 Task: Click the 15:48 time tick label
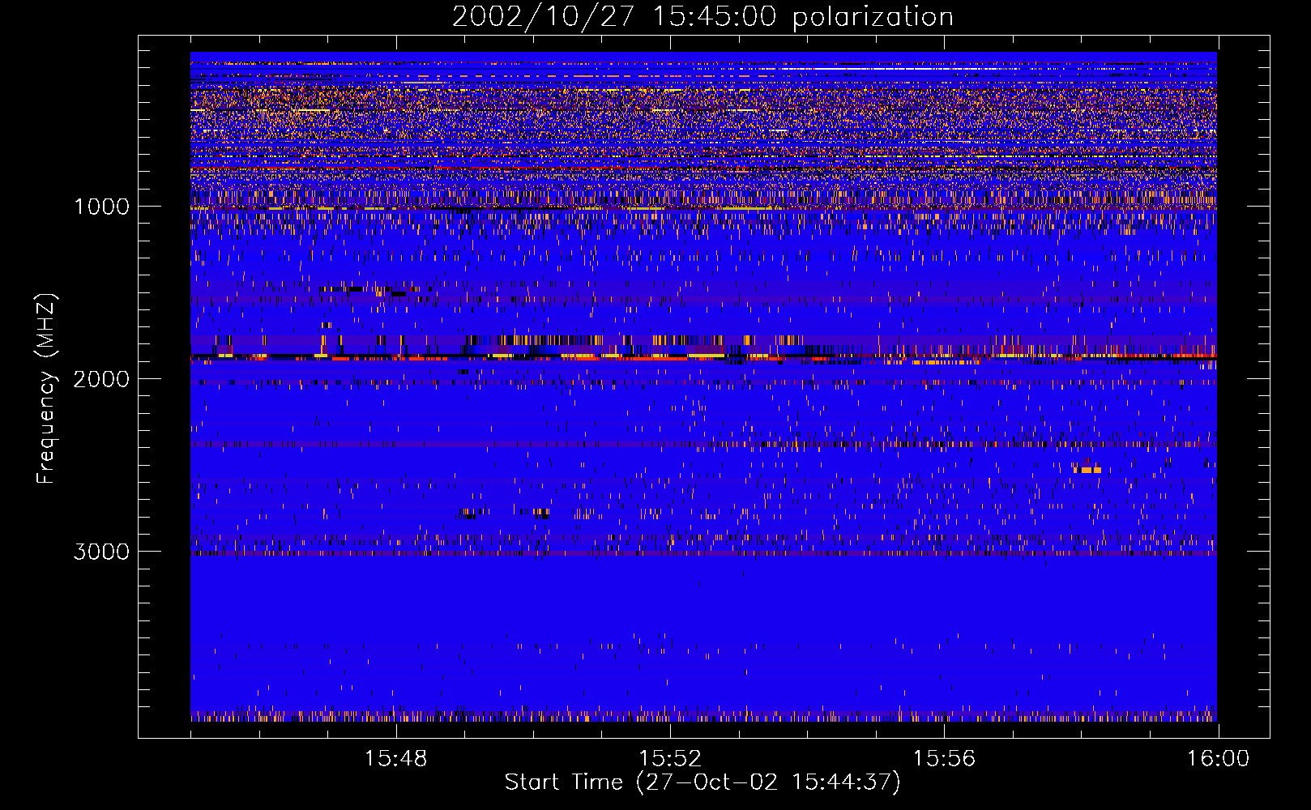coord(396,759)
